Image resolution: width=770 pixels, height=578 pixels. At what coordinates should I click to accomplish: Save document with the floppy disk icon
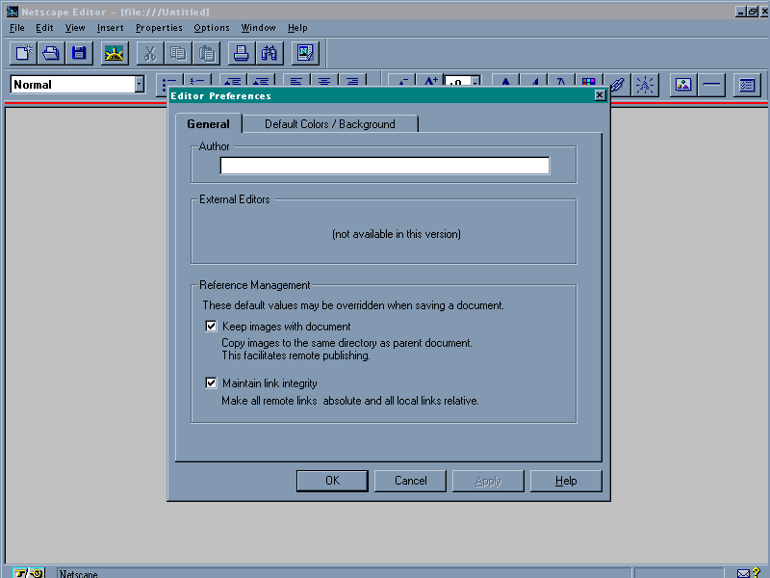pyautogui.click(x=79, y=53)
